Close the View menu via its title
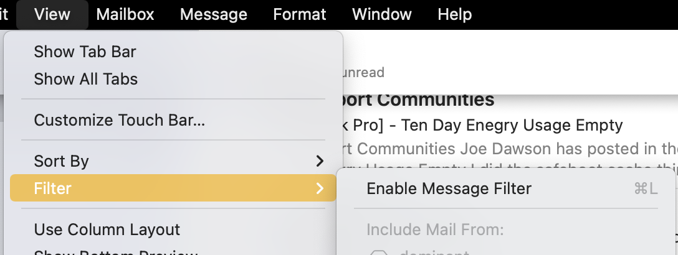Viewport: 678px width, 255px height. [x=52, y=14]
